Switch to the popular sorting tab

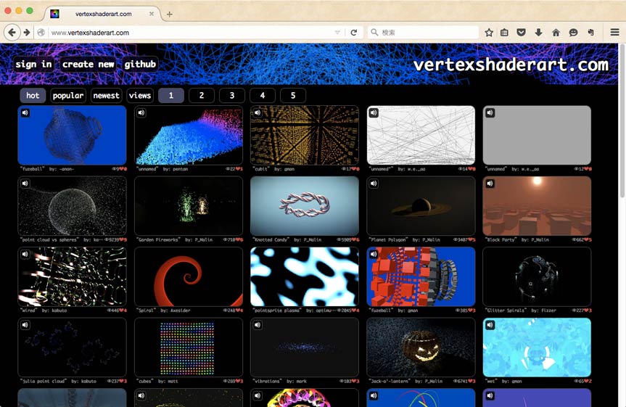[68, 96]
